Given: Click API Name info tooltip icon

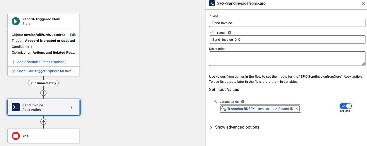Looking at the screenshot, I should click(x=230, y=33).
